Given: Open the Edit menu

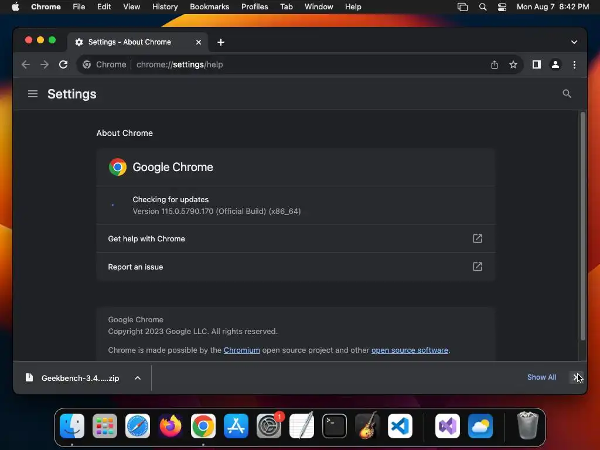Looking at the screenshot, I should [104, 7].
